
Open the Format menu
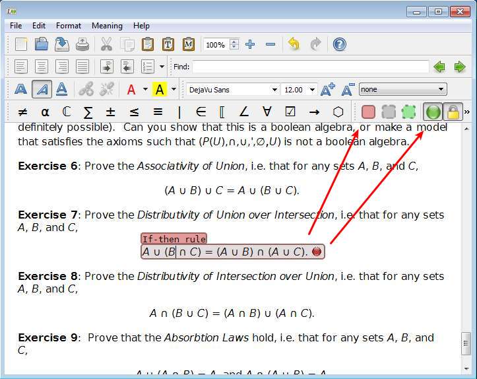click(69, 26)
